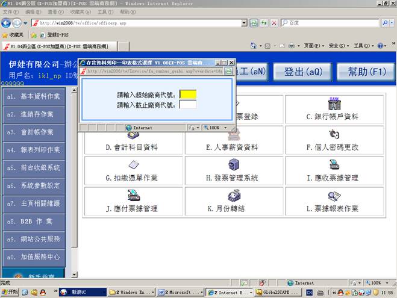The width and height of the screenshot is (397, 298).
Task: Open the 查看(V) menu
Action: click(55, 12)
